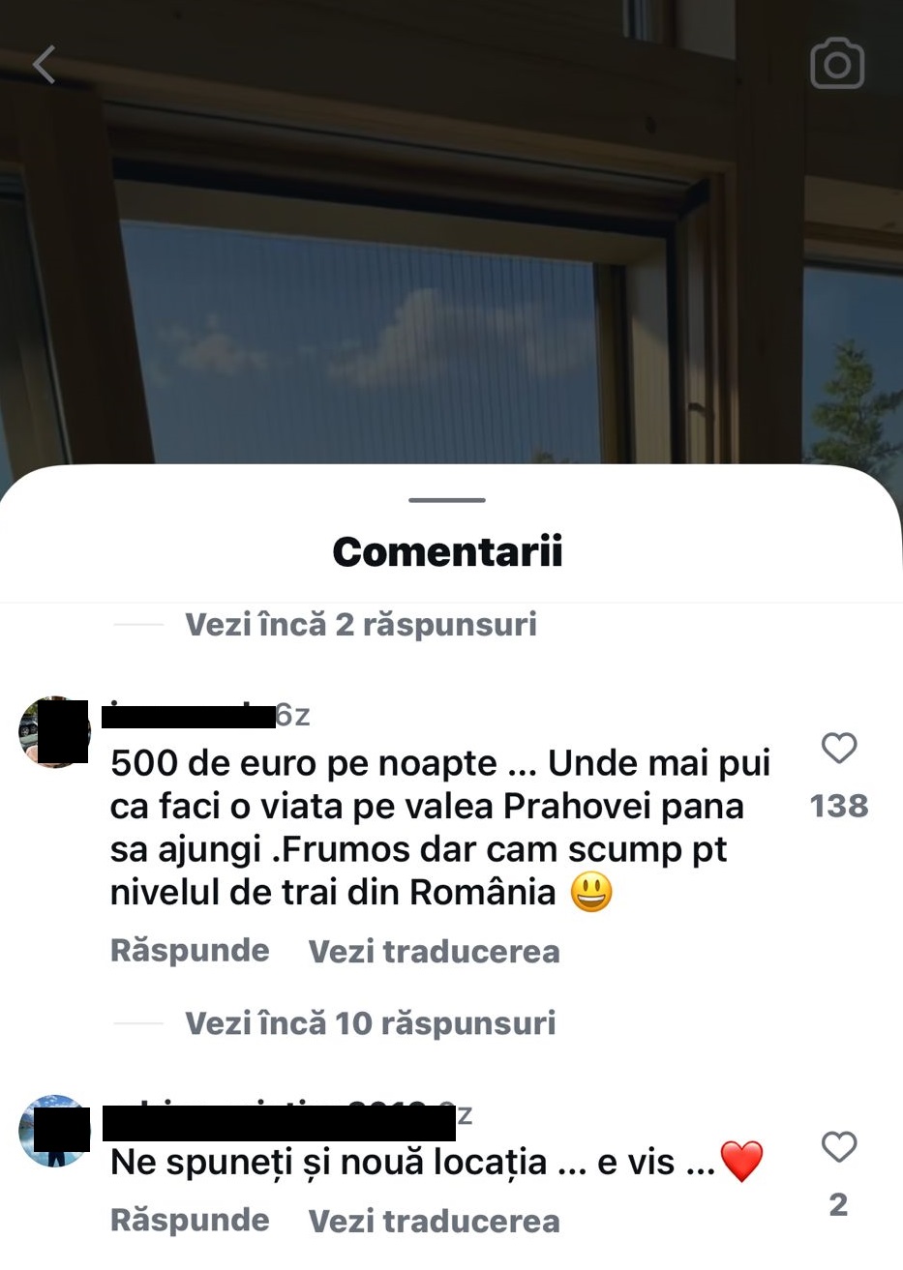The width and height of the screenshot is (903, 1270).
Task: Tap the 2 likes count
Action: coord(839,1204)
